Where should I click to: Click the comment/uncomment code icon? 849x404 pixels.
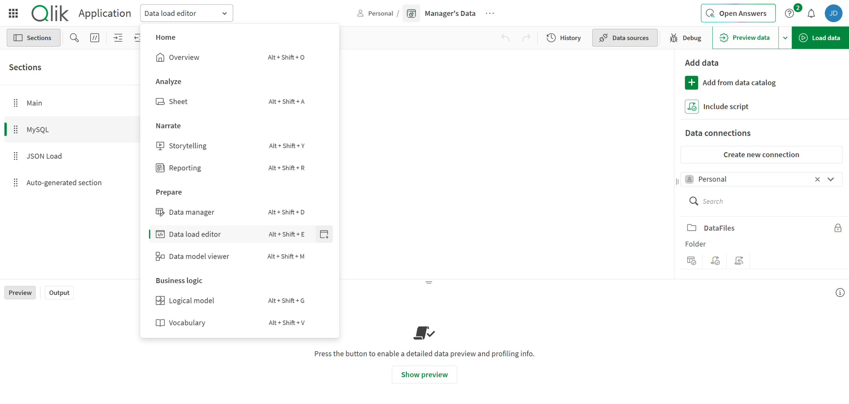coord(95,38)
